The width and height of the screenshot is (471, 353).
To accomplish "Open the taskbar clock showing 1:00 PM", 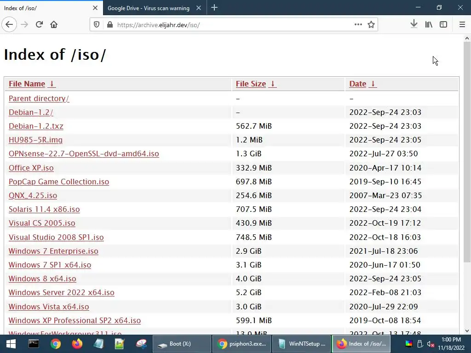I will pyautogui.click(x=451, y=344).
